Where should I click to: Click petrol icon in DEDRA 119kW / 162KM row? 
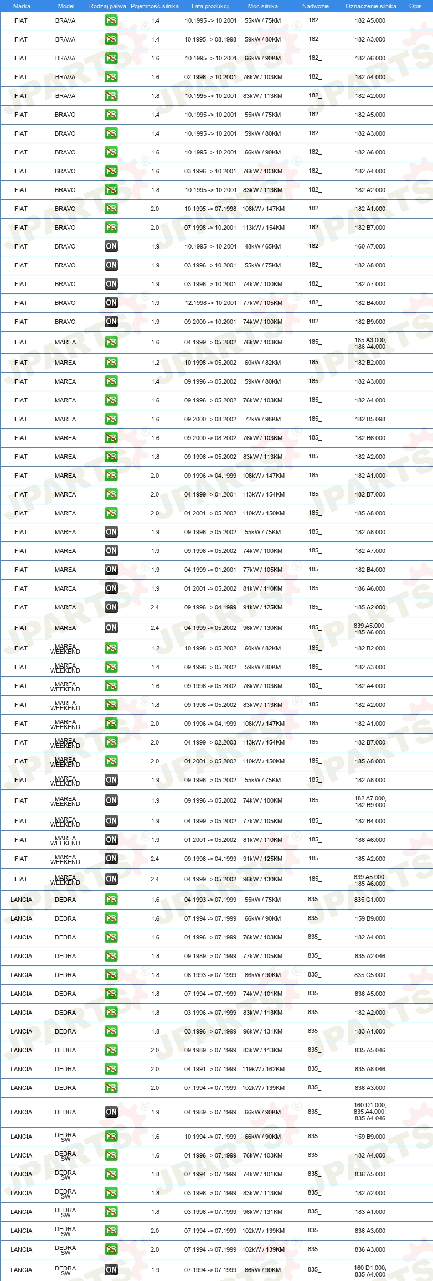coord(111,1069)
